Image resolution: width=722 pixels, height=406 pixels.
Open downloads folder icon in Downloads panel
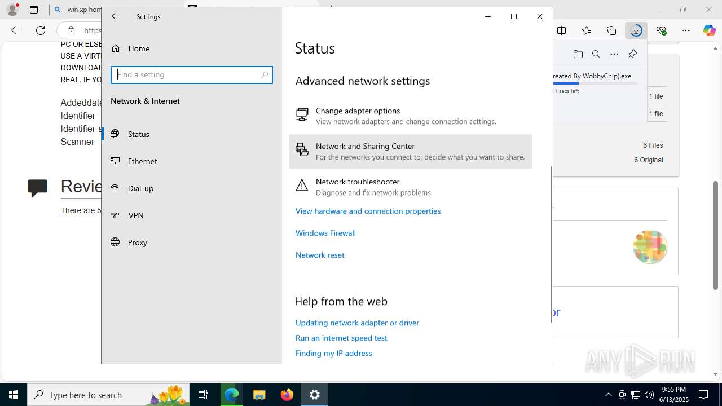(578, 54)
